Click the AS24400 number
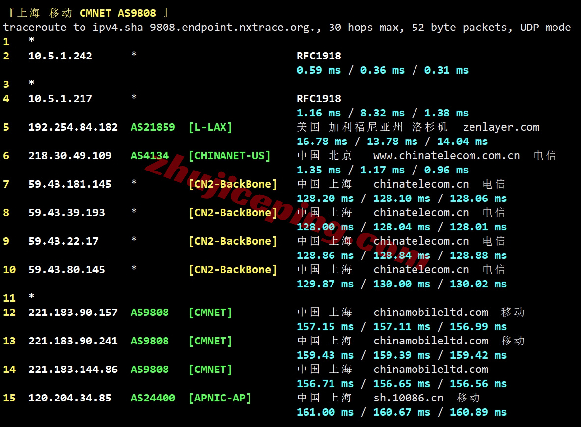 click(153, 398)
